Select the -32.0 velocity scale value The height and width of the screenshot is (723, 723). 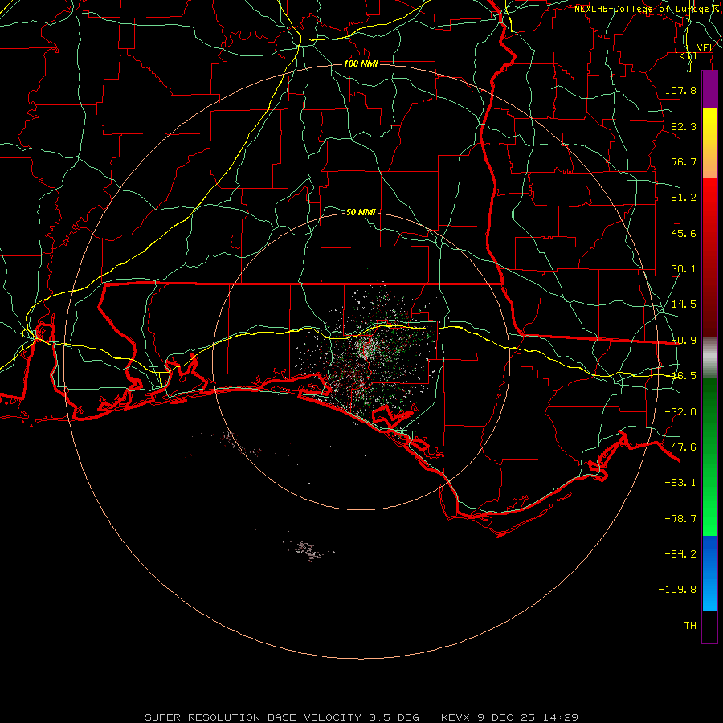(x=680, y=412)
